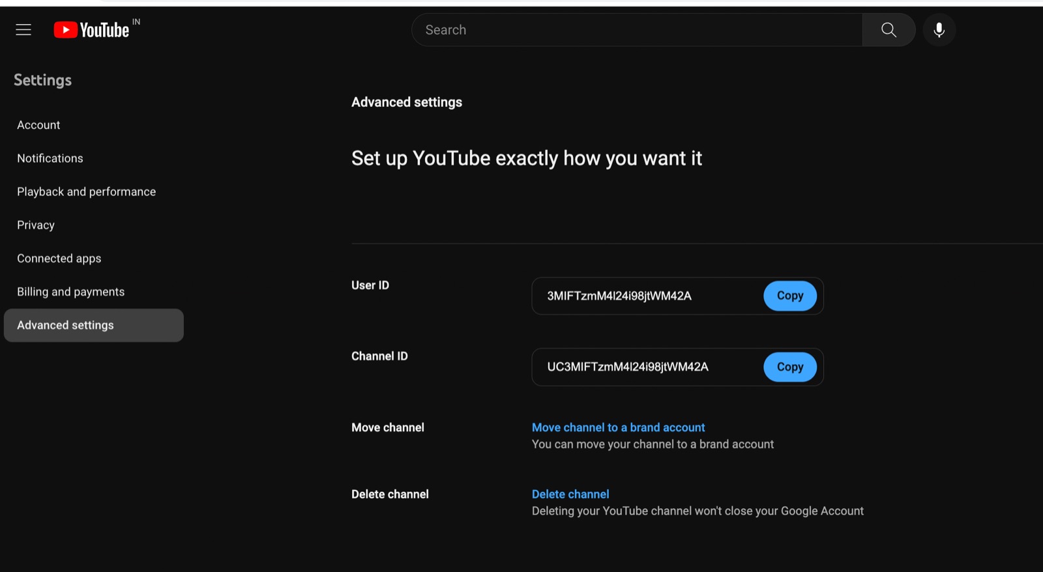
Task: Click the 'Delete channel' row label
Action: click(390, 494)
